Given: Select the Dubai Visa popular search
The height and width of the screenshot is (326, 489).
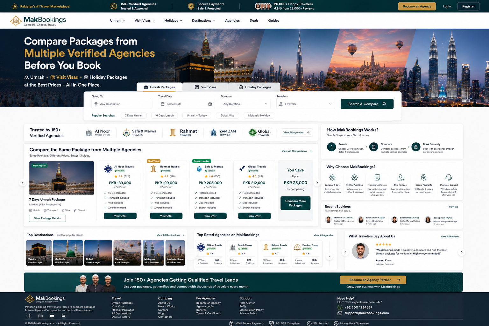Looking at the screenshot, I should click(x=228, y=116).
